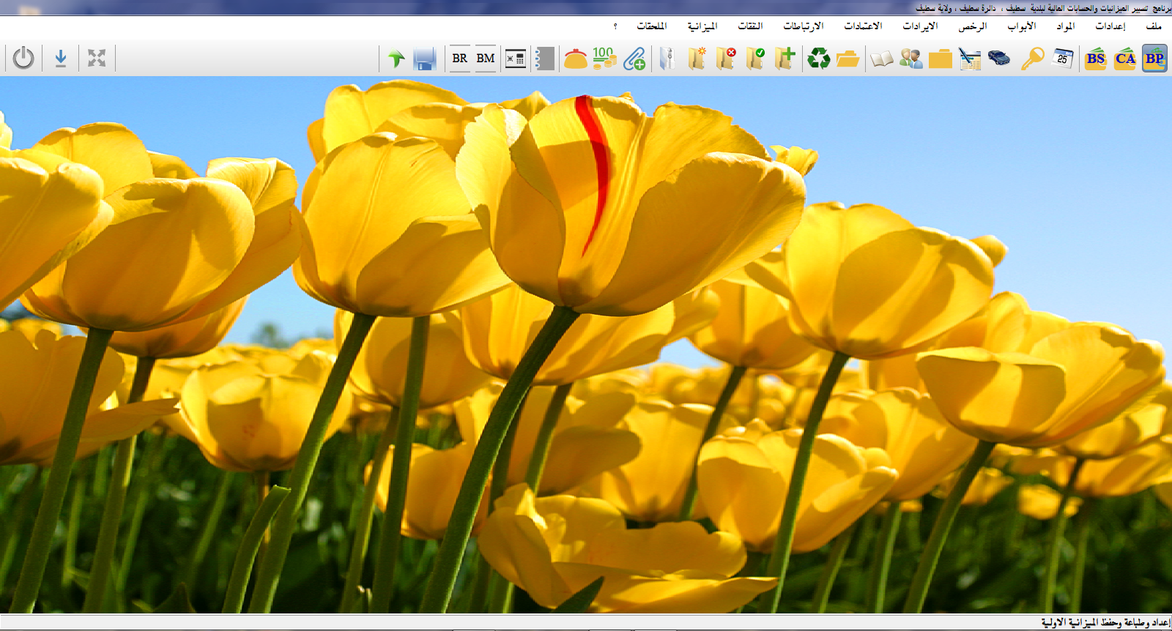Select the folder with red X icon
Screen dimensions: 1172x631
[x=725, y=59]
